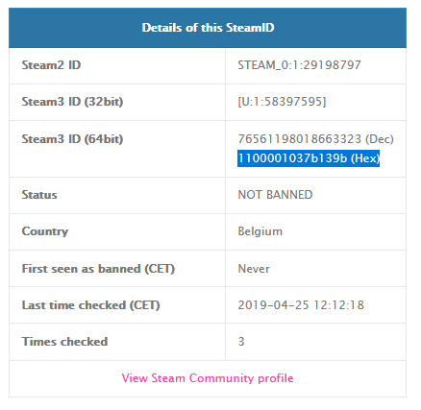This screenshot has height=410, width=421.
Task: Click the Steam3 ID (64bit) label
Action: 72,139
